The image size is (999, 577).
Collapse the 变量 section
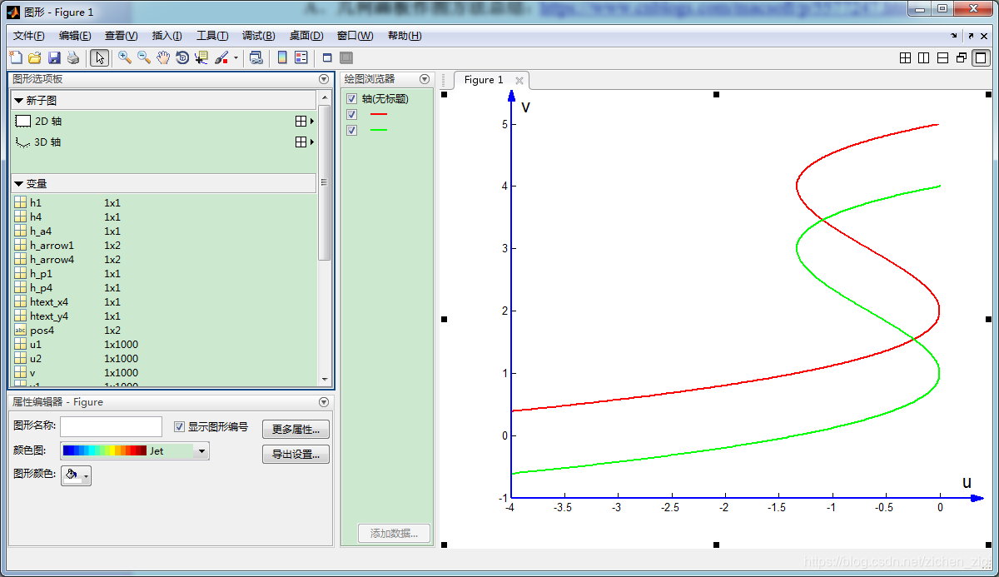[19, 183]
